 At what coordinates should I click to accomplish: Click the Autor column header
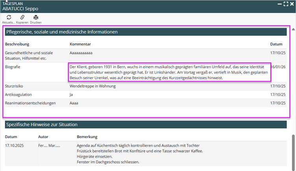[43, 137]
